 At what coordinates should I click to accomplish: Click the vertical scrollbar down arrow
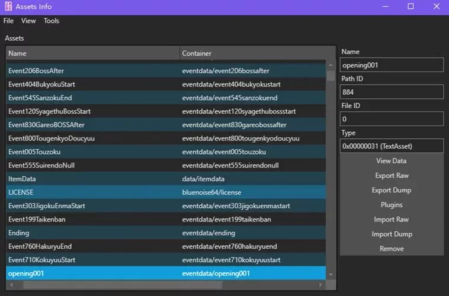[x=331, y=275]
